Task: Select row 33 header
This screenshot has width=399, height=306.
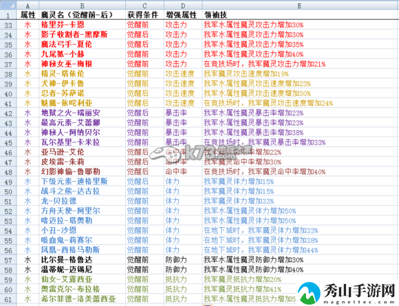Action: [x=8, y=25]
